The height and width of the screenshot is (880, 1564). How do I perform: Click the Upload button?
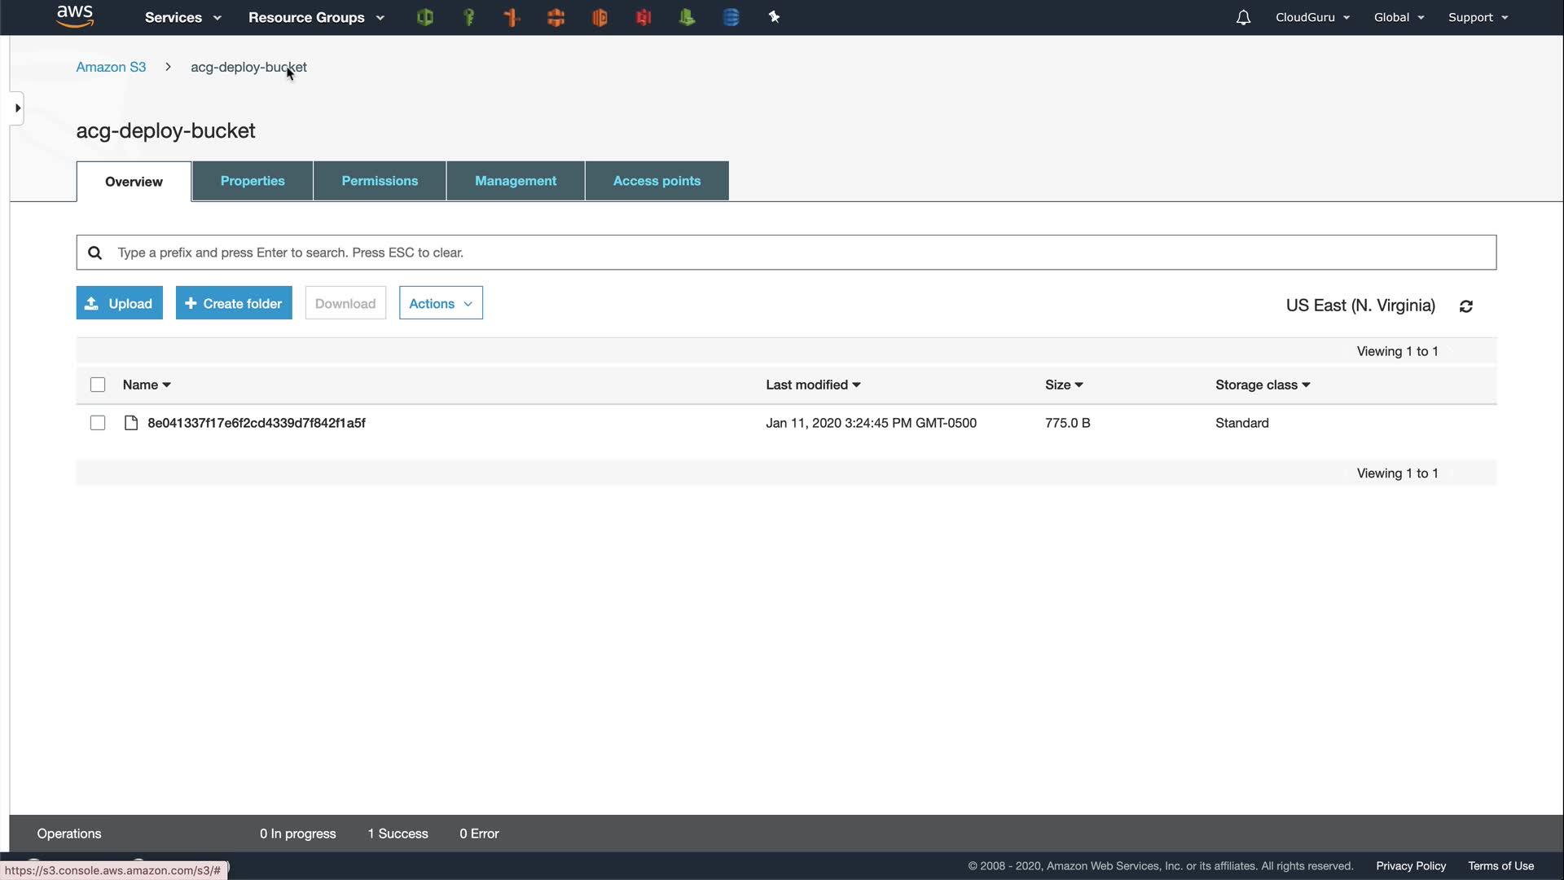tap(120, 303)
